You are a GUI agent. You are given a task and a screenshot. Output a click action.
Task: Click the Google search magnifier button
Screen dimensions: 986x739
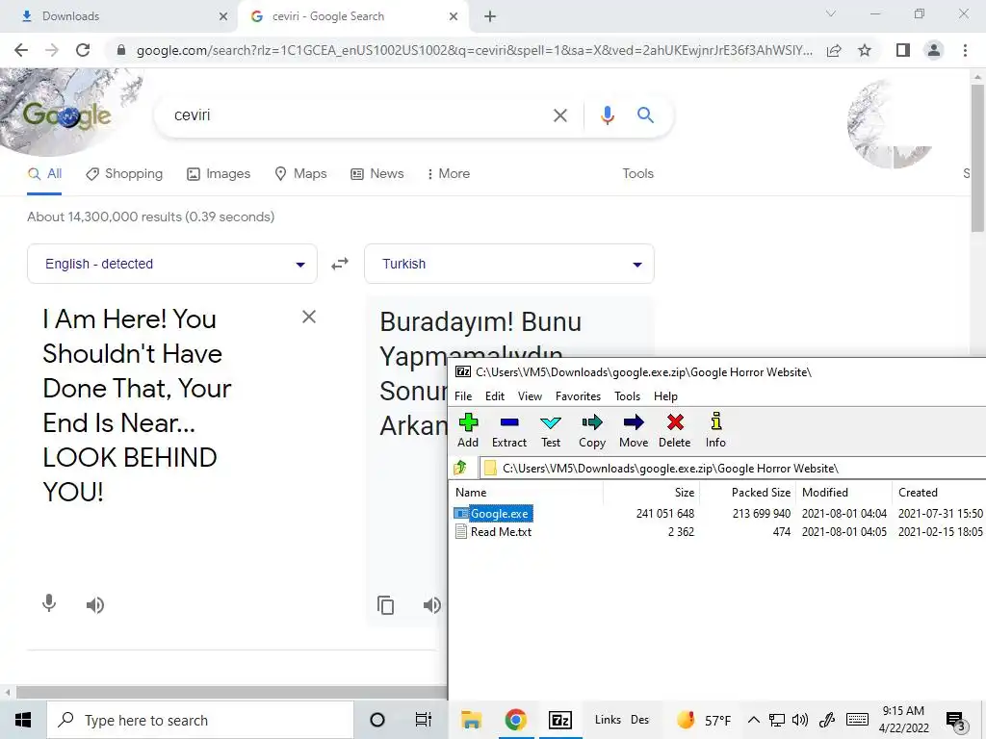tap(645, 115)
